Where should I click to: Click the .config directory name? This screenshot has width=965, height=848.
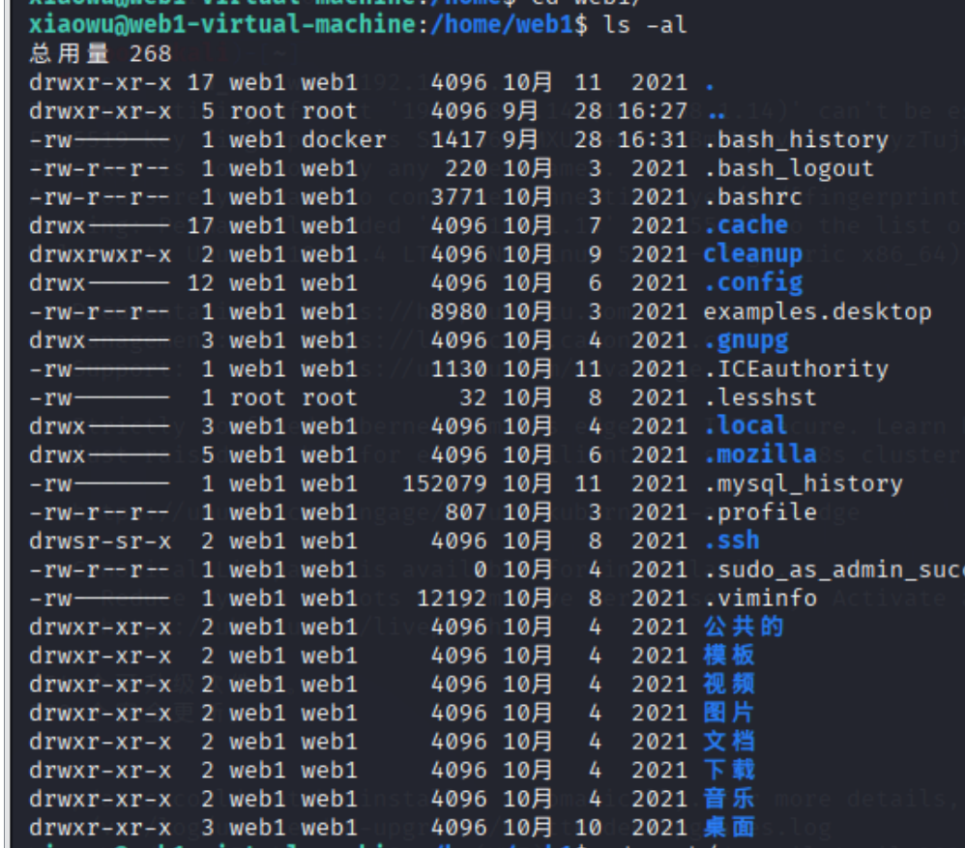[752, 283]
